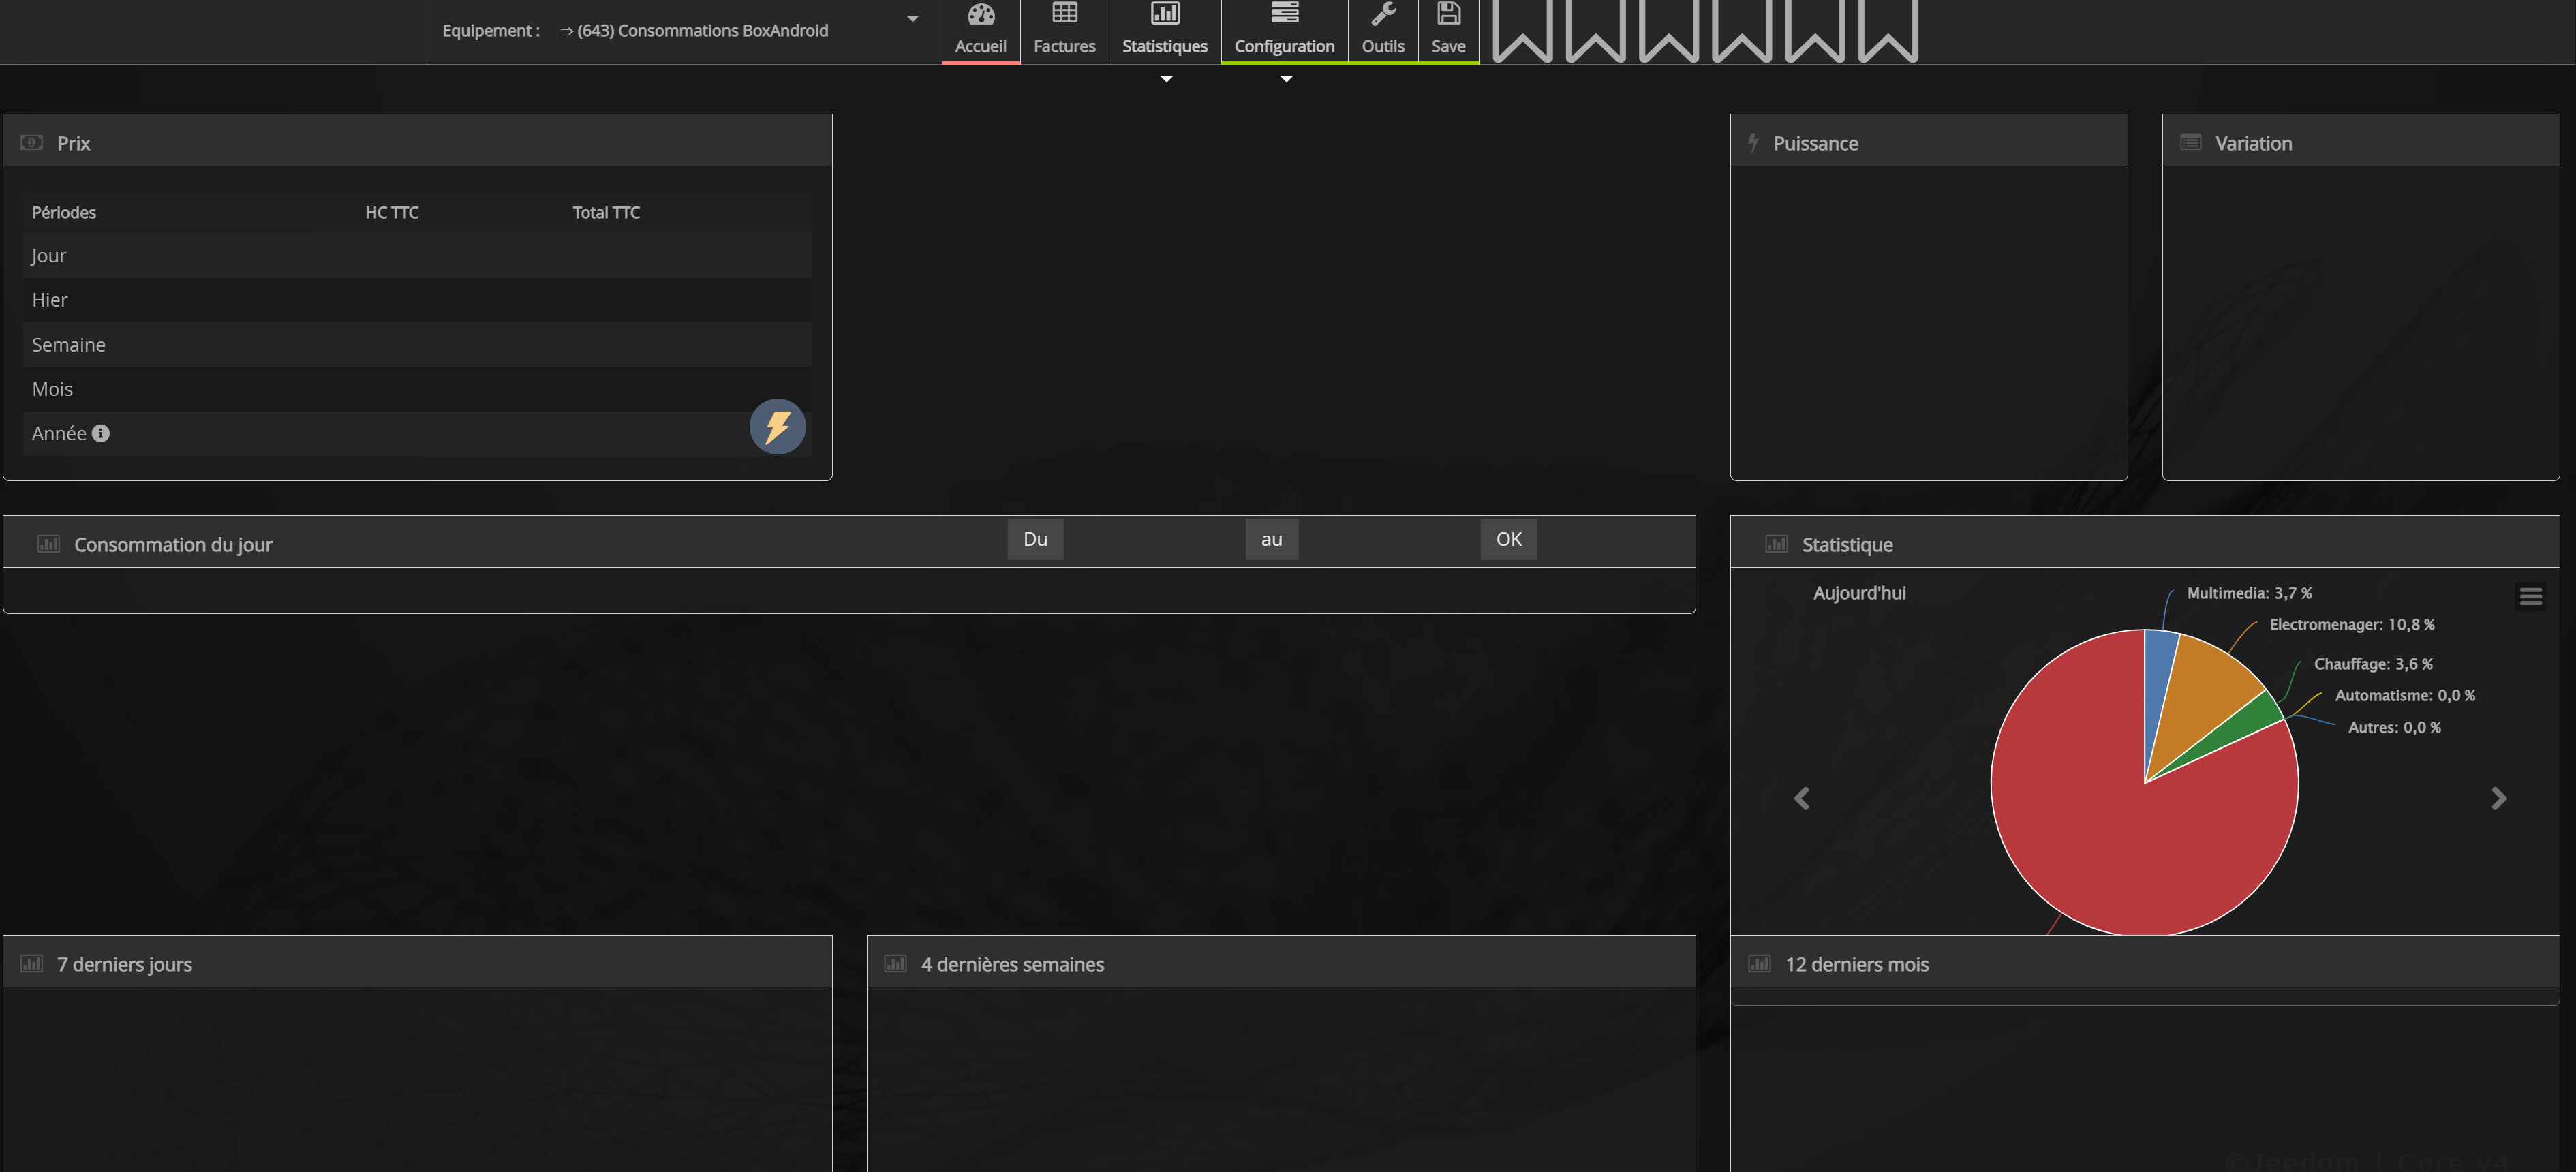Viewport: 2576px width, 1172px height.
Task: Select the Année row in Prix table
Action: [417, 433]
